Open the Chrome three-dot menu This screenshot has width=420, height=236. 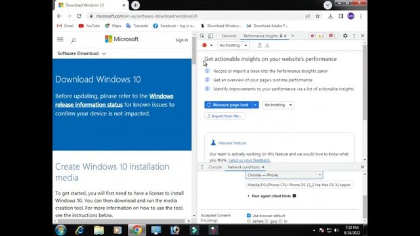pos(361,16)
